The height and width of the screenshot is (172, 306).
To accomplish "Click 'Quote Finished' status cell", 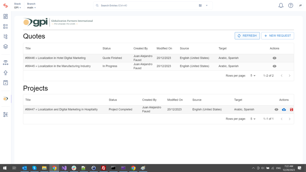I will (112, 58).
